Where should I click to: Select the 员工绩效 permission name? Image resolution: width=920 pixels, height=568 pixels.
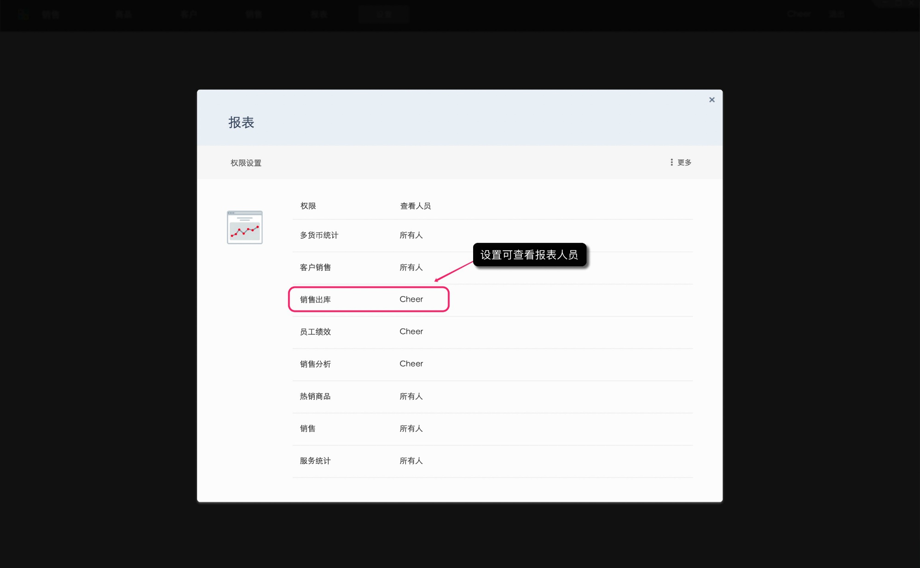(315, 332)
